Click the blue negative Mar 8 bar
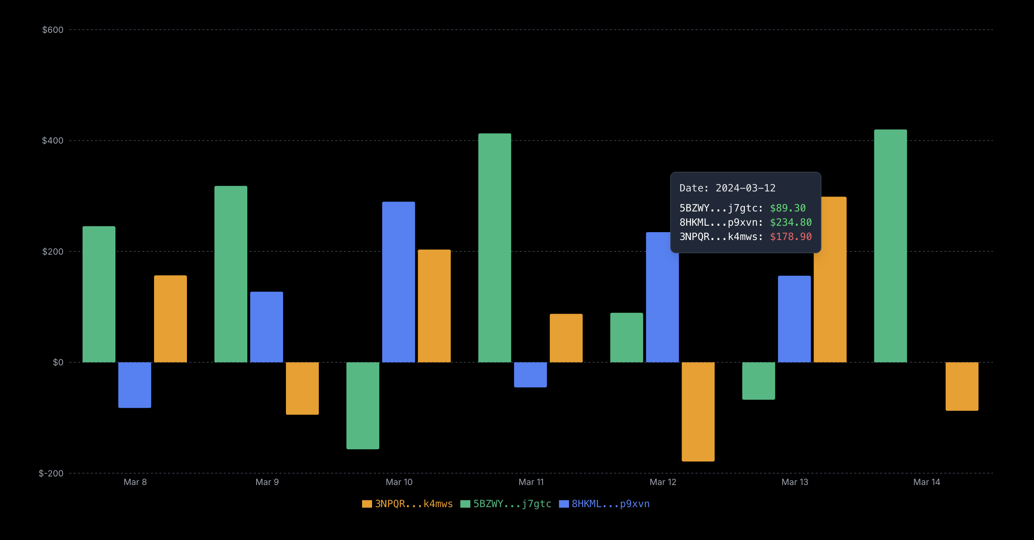The image size is (1034, 540). click(x=134, y=385)
